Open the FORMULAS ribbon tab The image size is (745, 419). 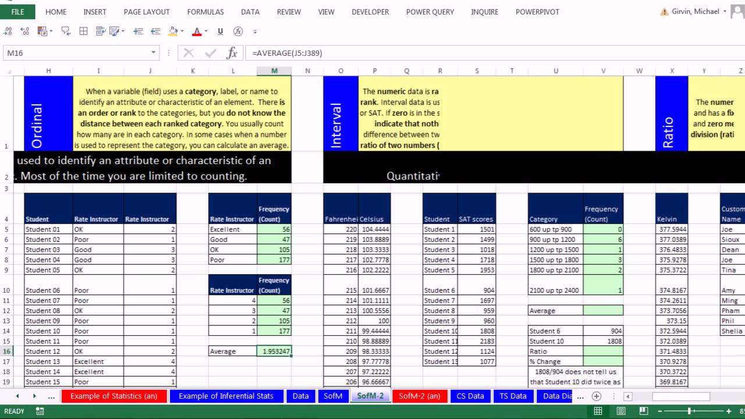point(205,12)
